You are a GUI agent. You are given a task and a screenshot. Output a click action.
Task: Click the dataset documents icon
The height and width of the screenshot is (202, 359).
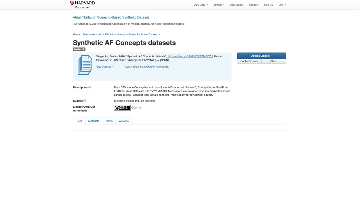tap(85, 65)
